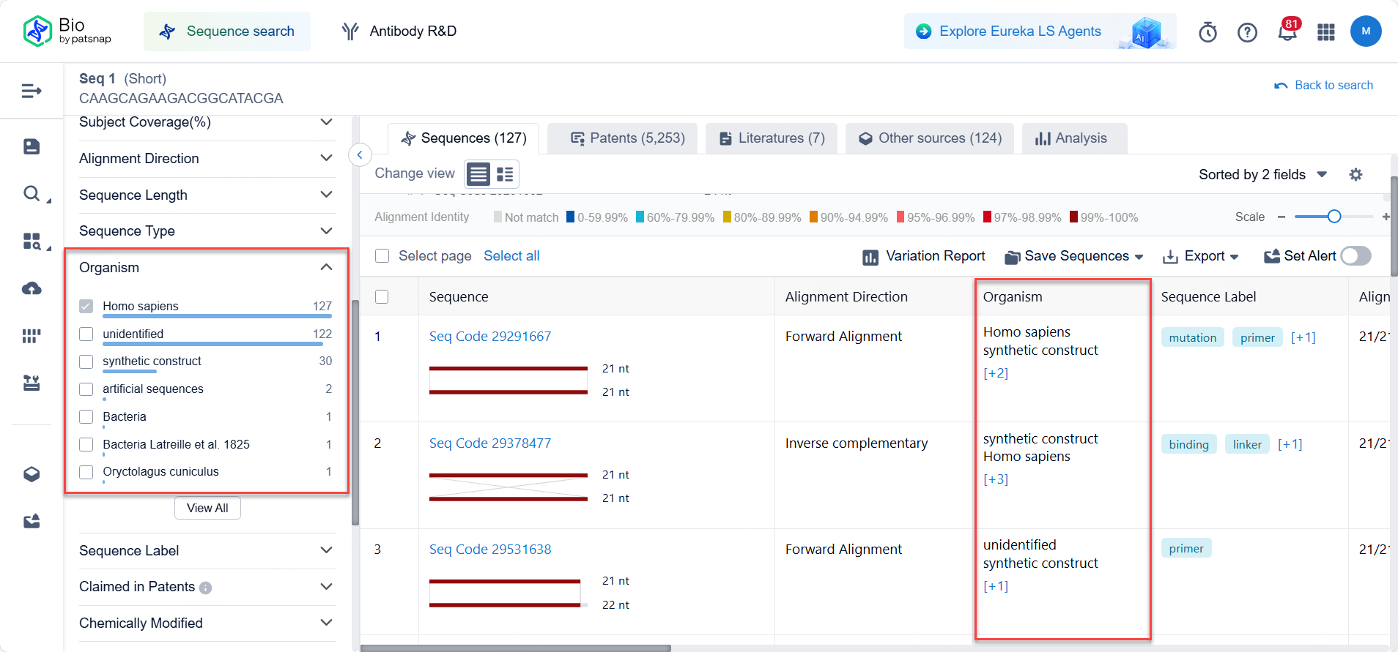Toggle the Set Alert switch

pyautogui.click(x=1356, y=256)
